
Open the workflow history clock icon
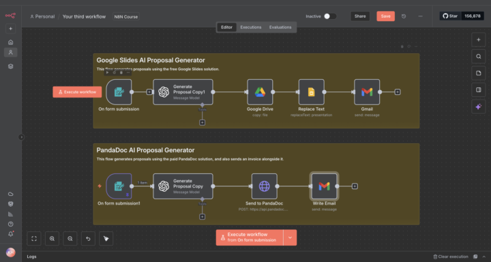(404, 16)
